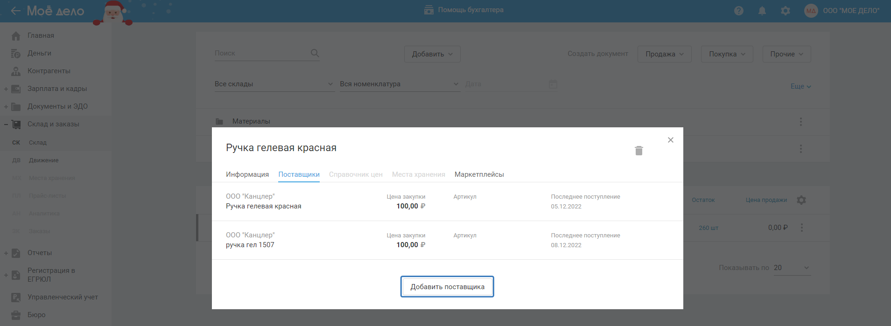Screen dimensions: 891x326
Task: Collapse the Склад и заказы section
Action: pos(6,125)
